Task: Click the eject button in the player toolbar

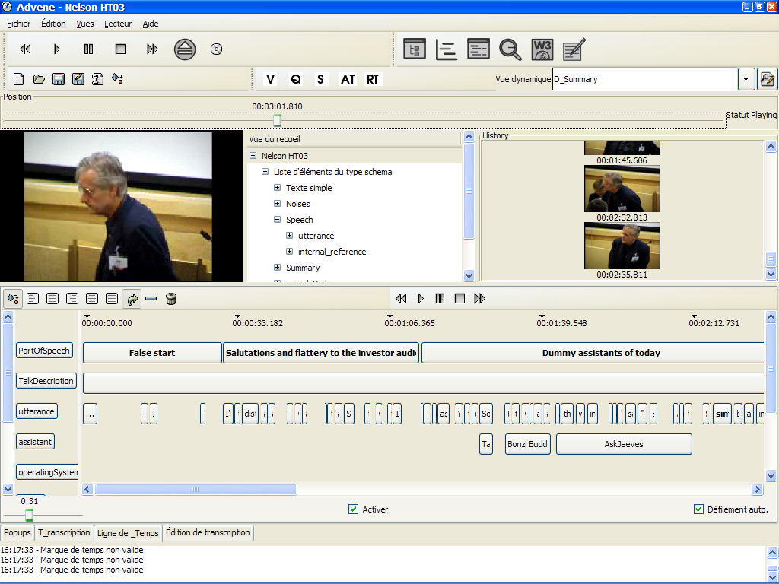Action: (x=184, y=49)
